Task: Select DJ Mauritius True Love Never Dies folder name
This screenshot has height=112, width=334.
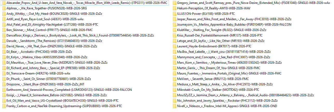Action: tap(57, 63)
